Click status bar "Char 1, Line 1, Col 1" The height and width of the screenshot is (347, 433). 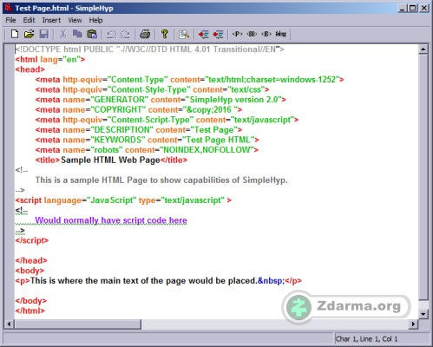367,339
